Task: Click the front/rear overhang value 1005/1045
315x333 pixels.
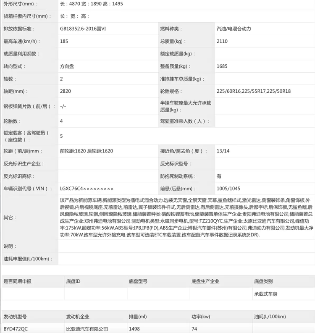Action: point(228,189)
